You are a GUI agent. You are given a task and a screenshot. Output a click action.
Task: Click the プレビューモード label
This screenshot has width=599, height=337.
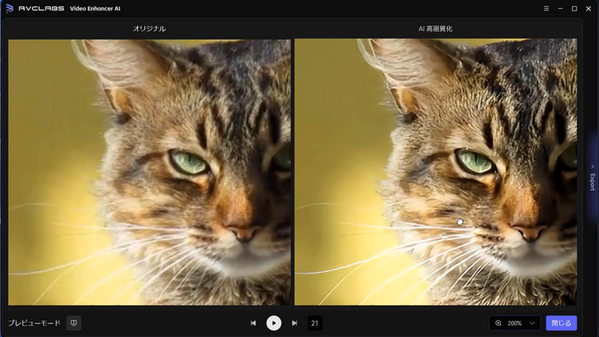coord(34,323)
